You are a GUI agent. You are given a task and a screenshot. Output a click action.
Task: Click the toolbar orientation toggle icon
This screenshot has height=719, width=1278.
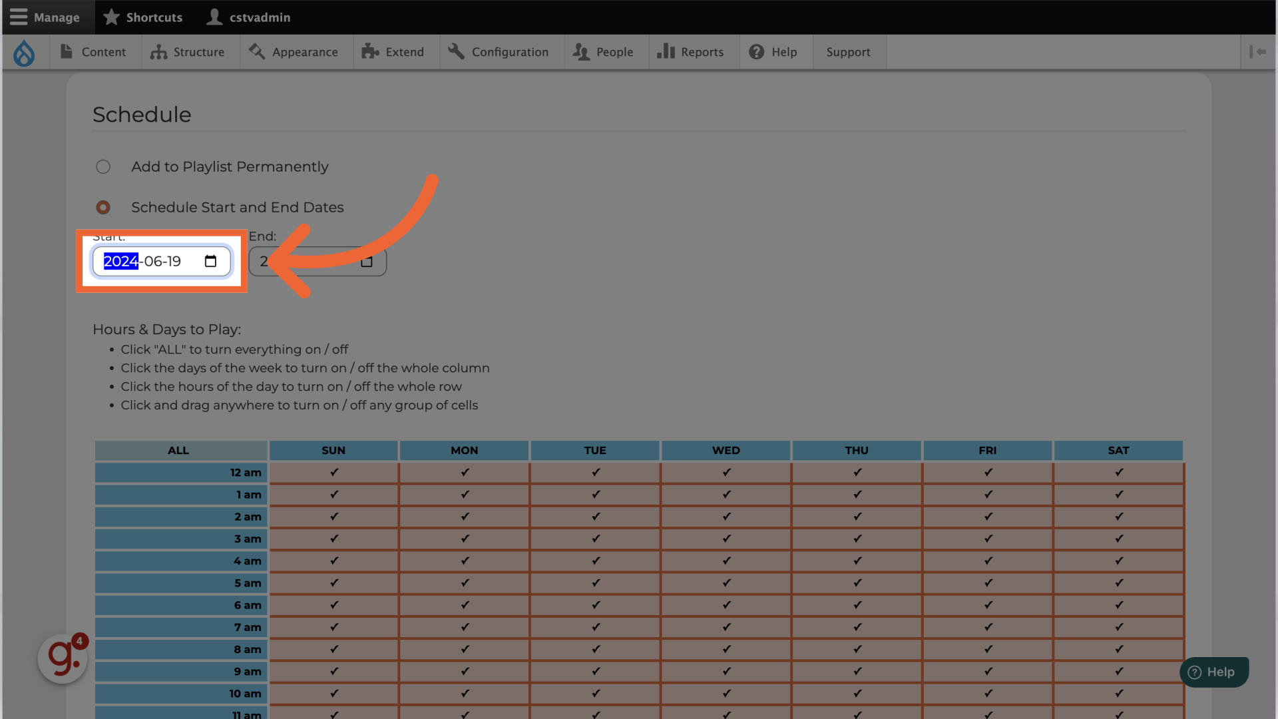pos(1257,52)
